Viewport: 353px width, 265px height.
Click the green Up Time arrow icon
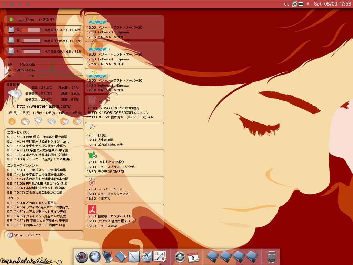(x=11, y=19)
